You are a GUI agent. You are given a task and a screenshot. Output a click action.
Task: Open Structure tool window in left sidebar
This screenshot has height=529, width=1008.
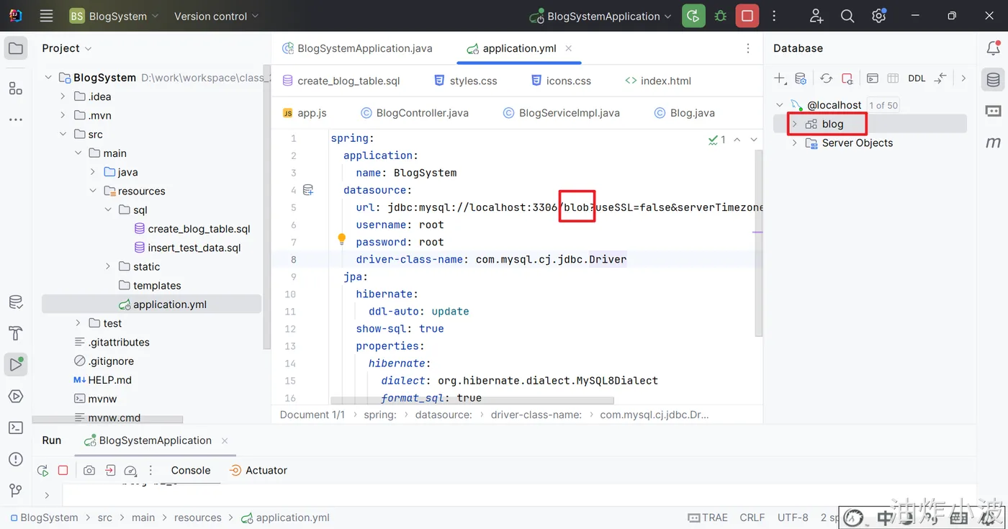(x=16, y=88)
